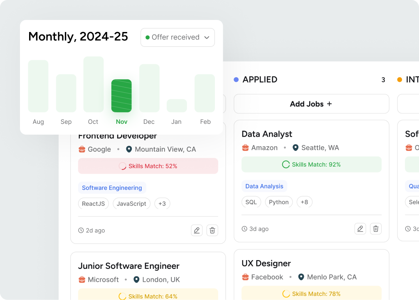Click the clock icon beside 3d ago on Data Analyst
Screen dimensions: 419x300
(244, 229)
